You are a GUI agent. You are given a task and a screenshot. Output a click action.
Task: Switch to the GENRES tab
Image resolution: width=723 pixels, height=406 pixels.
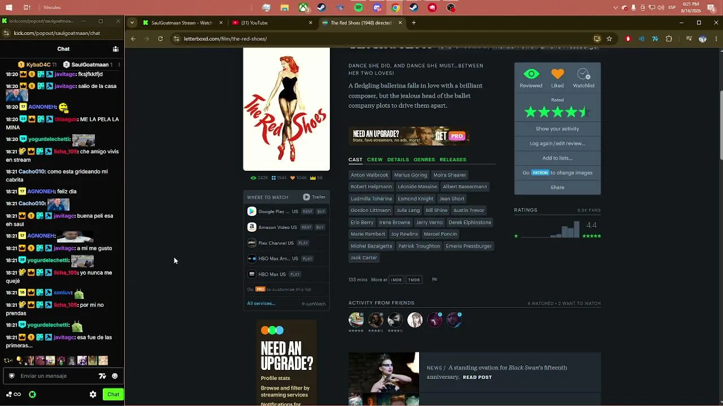coord(424,160)
